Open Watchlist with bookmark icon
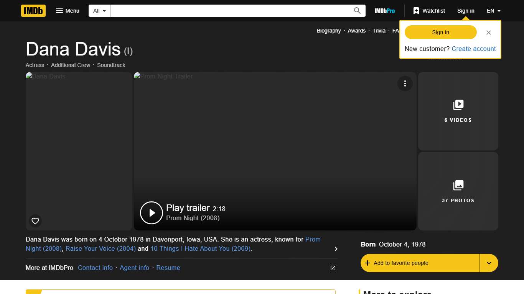 tap(429, 11)
